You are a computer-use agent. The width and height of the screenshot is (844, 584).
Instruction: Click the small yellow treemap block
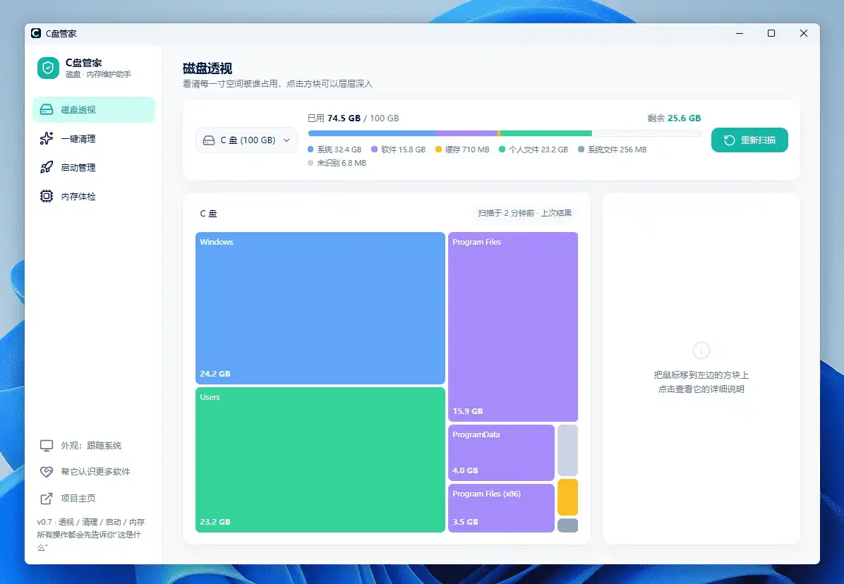click(x=568, y=497)
